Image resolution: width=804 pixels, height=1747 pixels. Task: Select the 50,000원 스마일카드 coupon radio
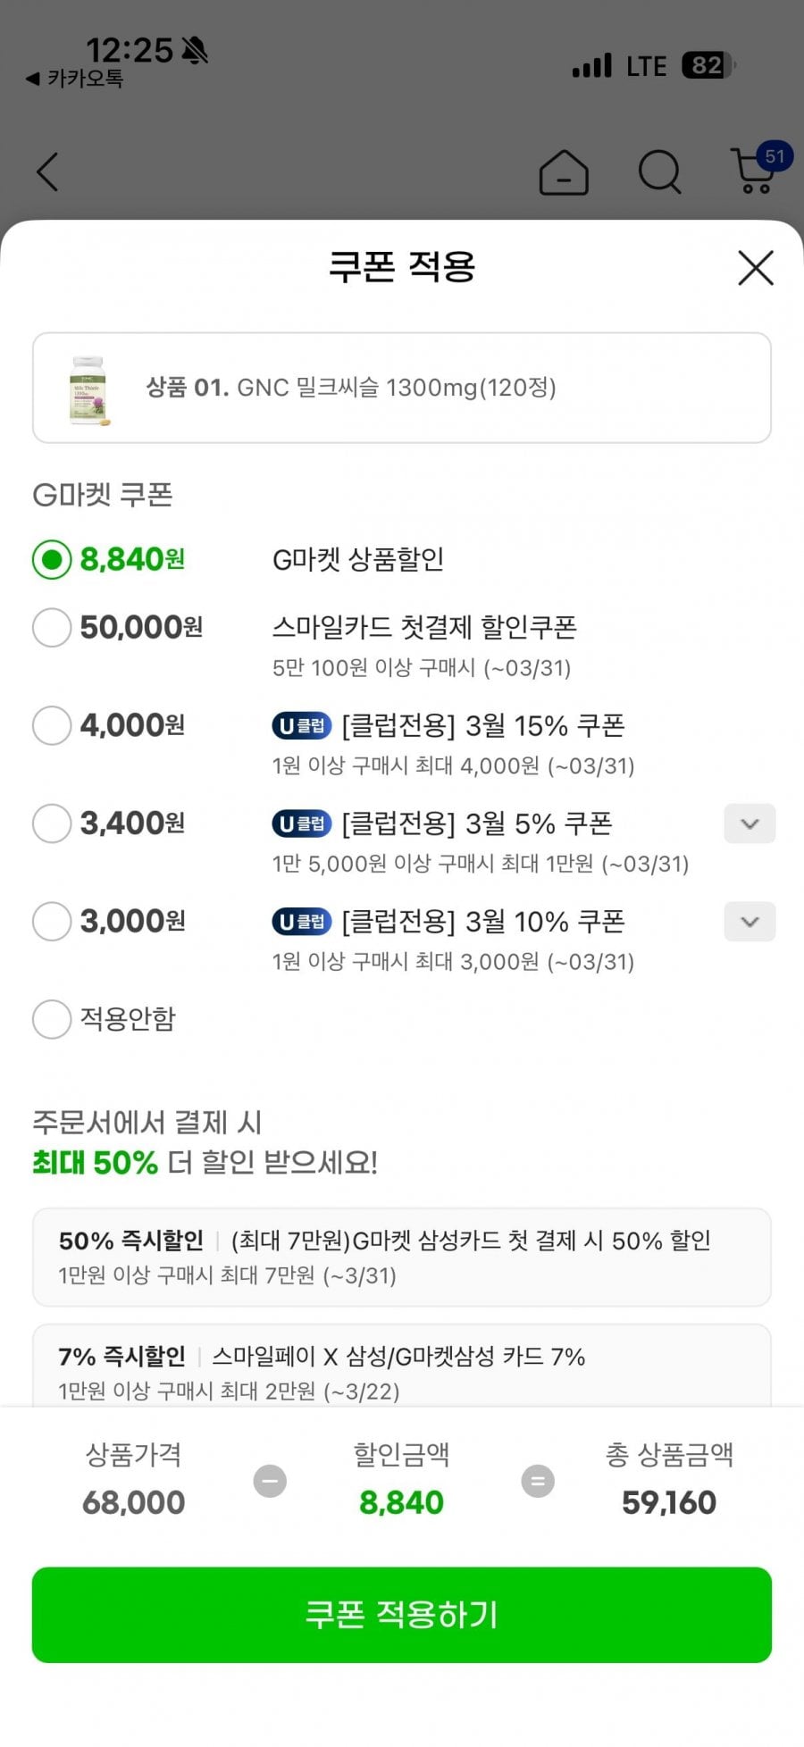(x=52, y=628)
